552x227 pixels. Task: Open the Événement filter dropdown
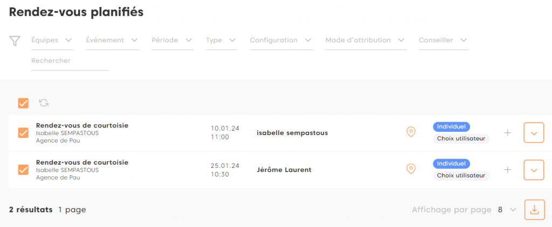coord(112,40)
